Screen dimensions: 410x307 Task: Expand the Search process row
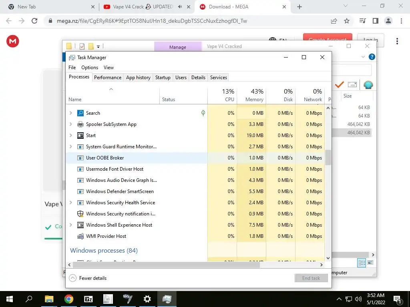(x=70, y=113)
